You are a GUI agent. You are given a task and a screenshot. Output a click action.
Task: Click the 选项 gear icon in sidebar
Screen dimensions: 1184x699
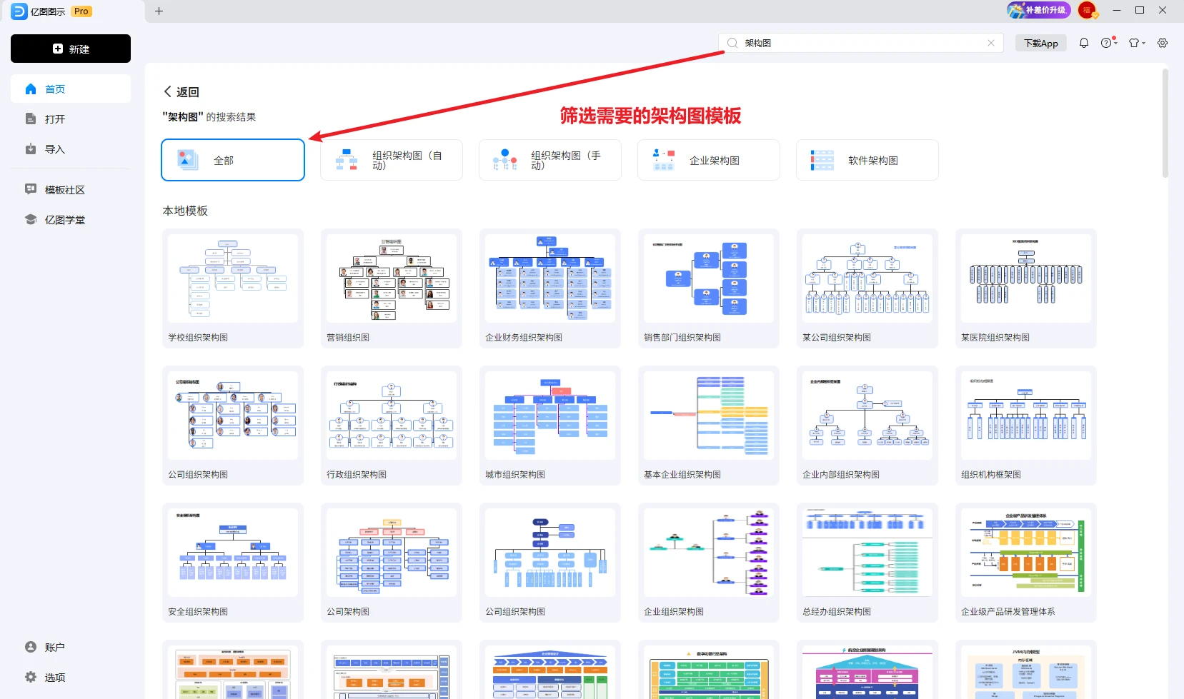(x=31, y=677)
